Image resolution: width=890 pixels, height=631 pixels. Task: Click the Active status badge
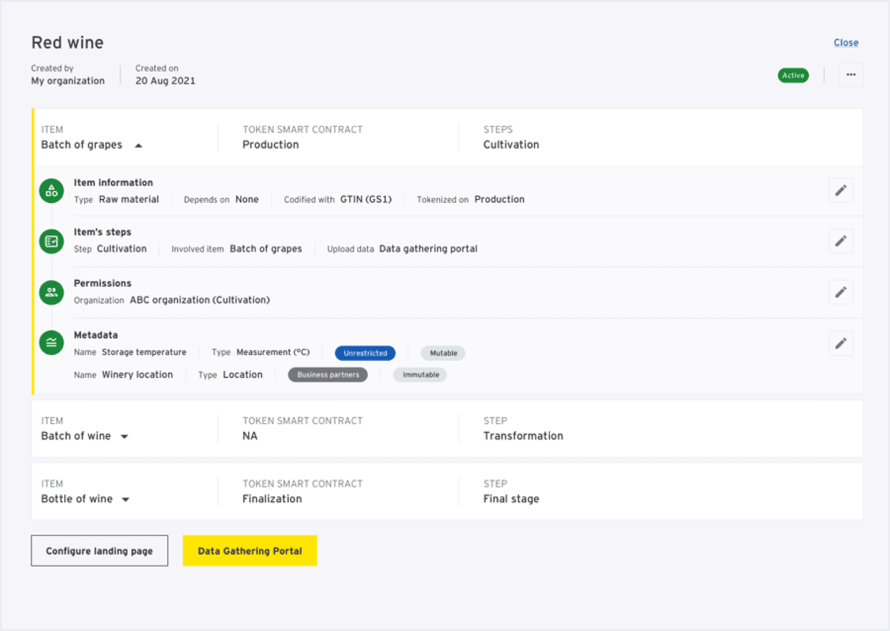[x=793, y=75]
